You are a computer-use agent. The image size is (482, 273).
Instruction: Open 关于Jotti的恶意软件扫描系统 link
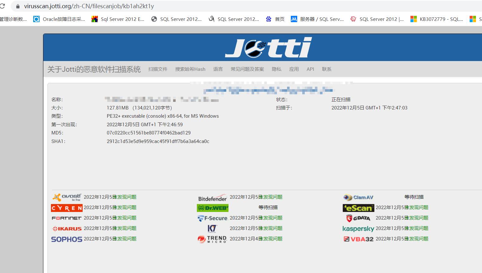pos(94,69)
